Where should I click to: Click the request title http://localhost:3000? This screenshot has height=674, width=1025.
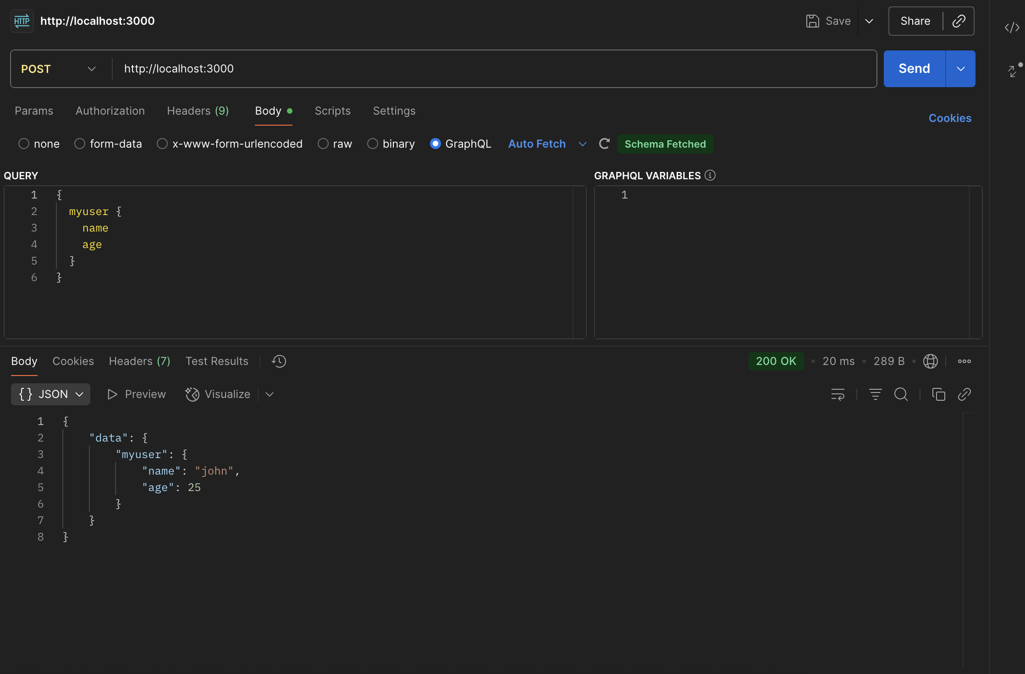tap(98, 21)
